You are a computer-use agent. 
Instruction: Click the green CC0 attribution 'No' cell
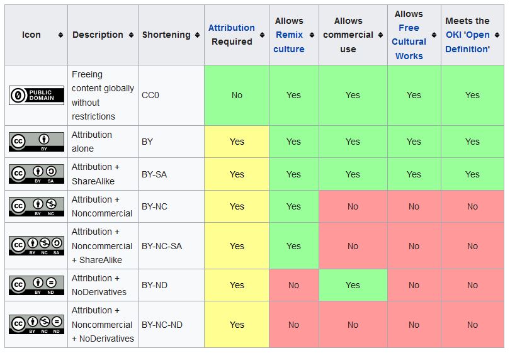point(237,96)
